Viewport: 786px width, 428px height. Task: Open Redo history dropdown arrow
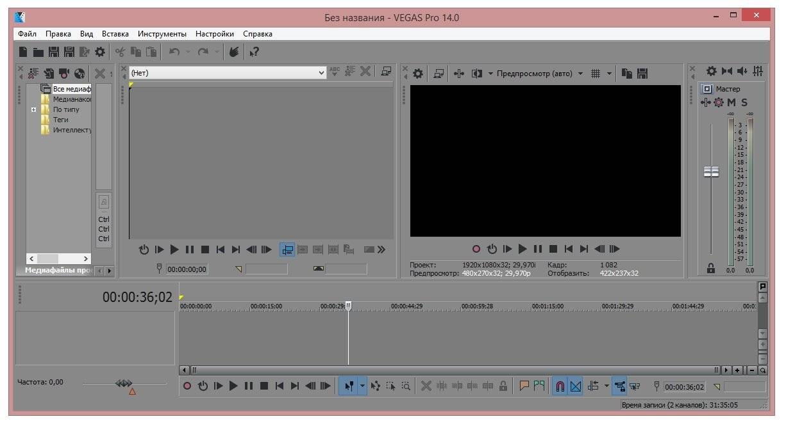[217, 52]
